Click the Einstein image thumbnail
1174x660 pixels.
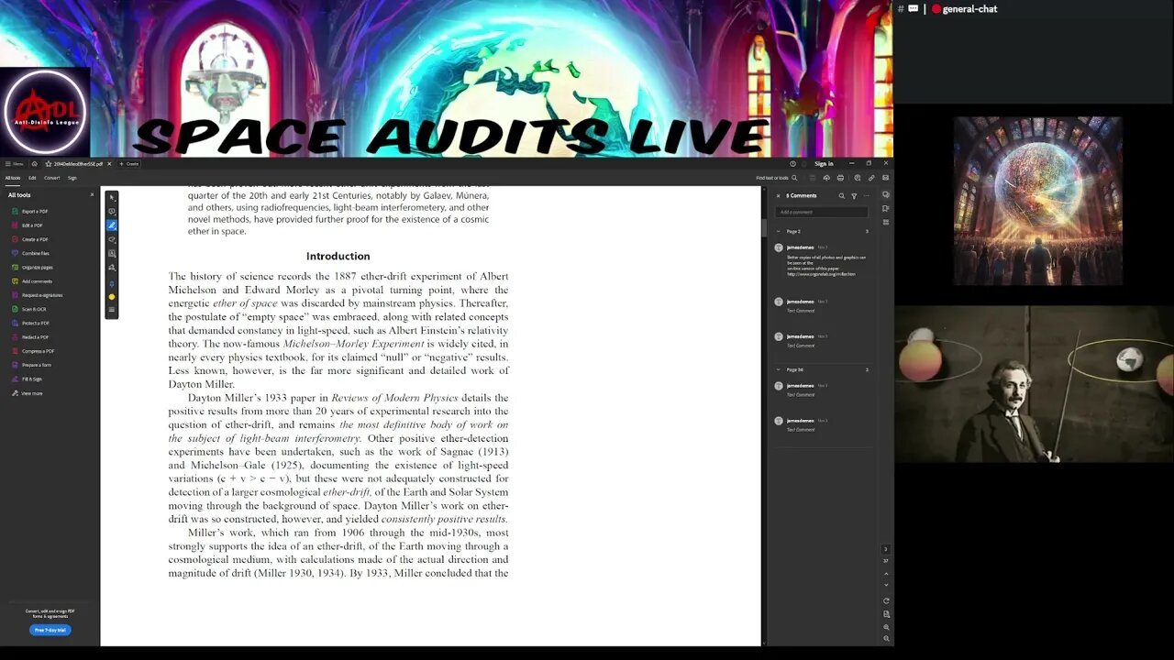click(x=1034, y=384)
